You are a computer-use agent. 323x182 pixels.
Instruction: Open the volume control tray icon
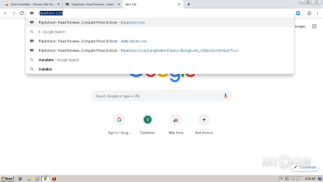293,179
